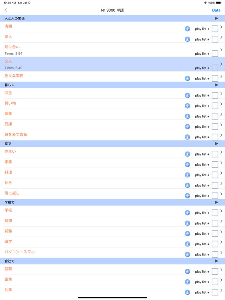Tap the Wi-Fi icon in status bar
Screen dimensions: 225x300
pyautogui.click(x=206, y=3)
